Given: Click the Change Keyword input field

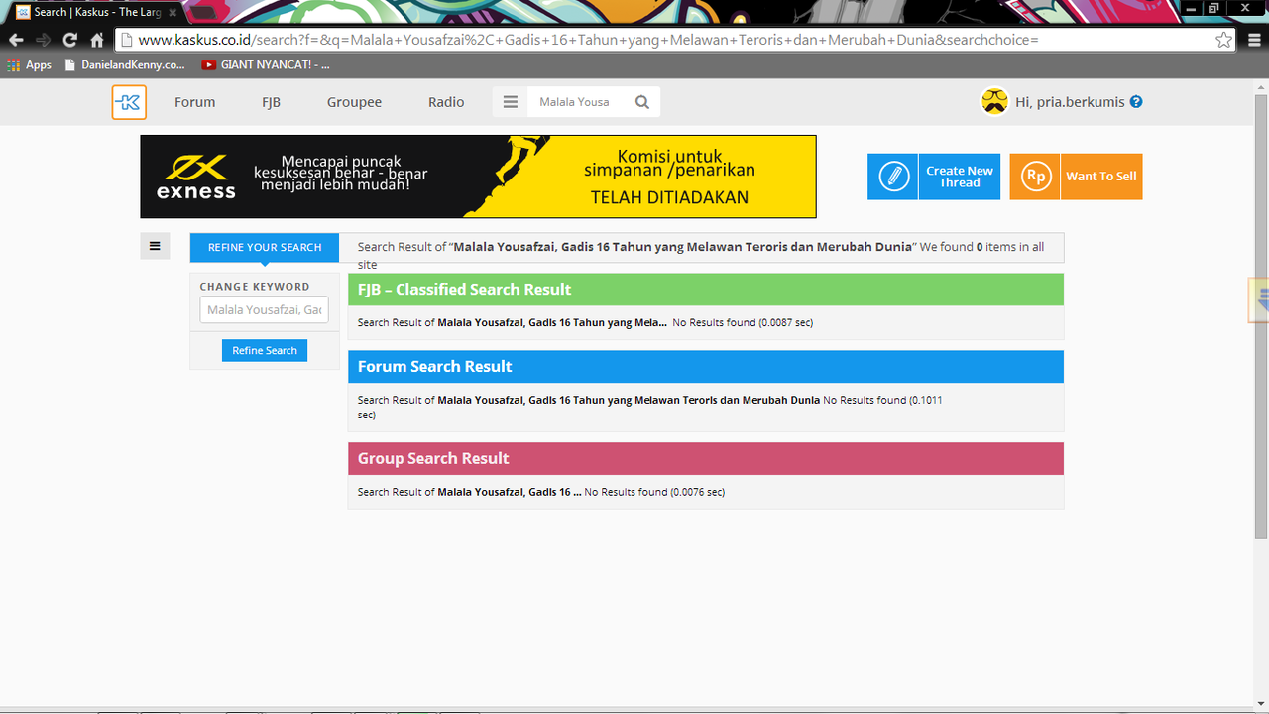Looking at the screenshot, I should (265, 309).
